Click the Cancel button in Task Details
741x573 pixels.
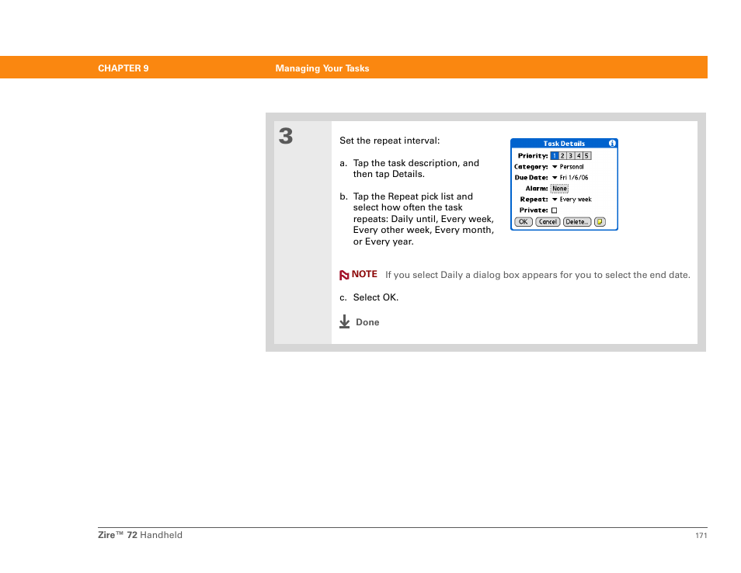pos(548,221)
